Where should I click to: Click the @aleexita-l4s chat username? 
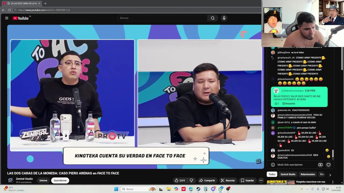pos(284,110)
